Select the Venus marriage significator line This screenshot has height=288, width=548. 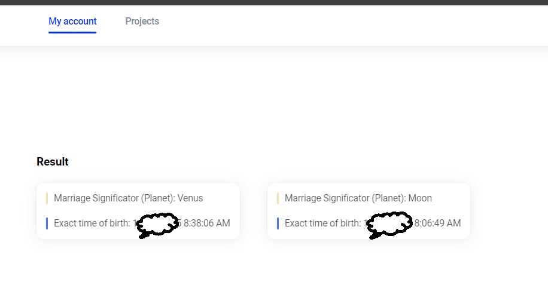pos(128,198)
